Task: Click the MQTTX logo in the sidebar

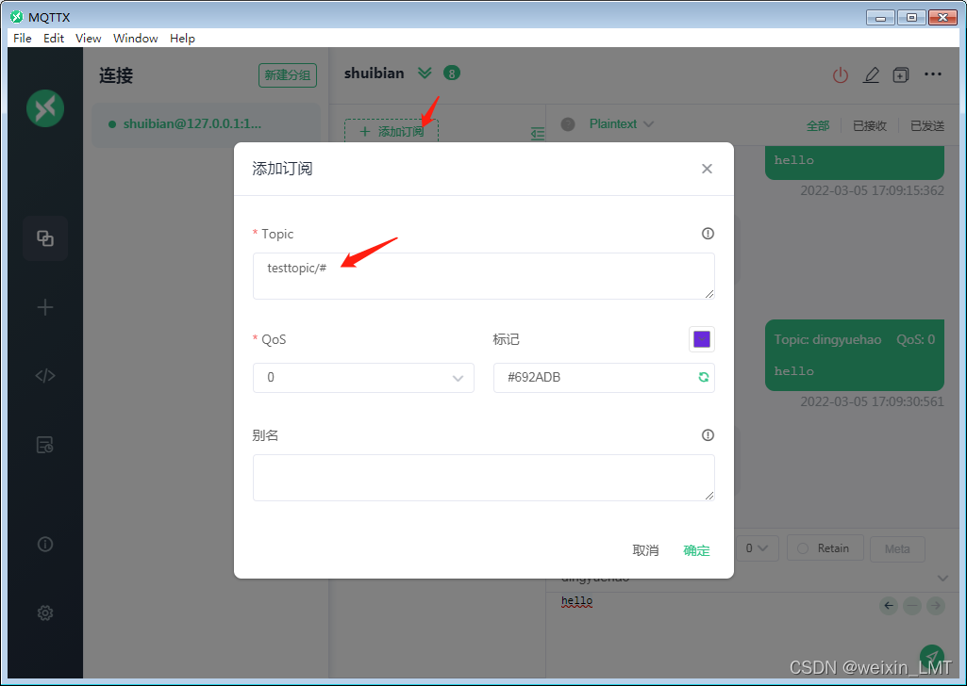Action: [x=45, y=108]
